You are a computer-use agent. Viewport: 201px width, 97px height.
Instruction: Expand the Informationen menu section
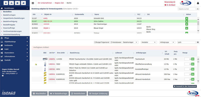27,56
